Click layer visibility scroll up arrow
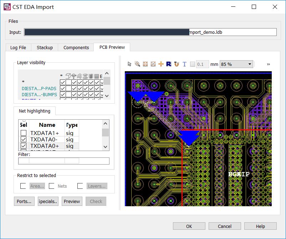The image size is (286, 239). (107, 73)
